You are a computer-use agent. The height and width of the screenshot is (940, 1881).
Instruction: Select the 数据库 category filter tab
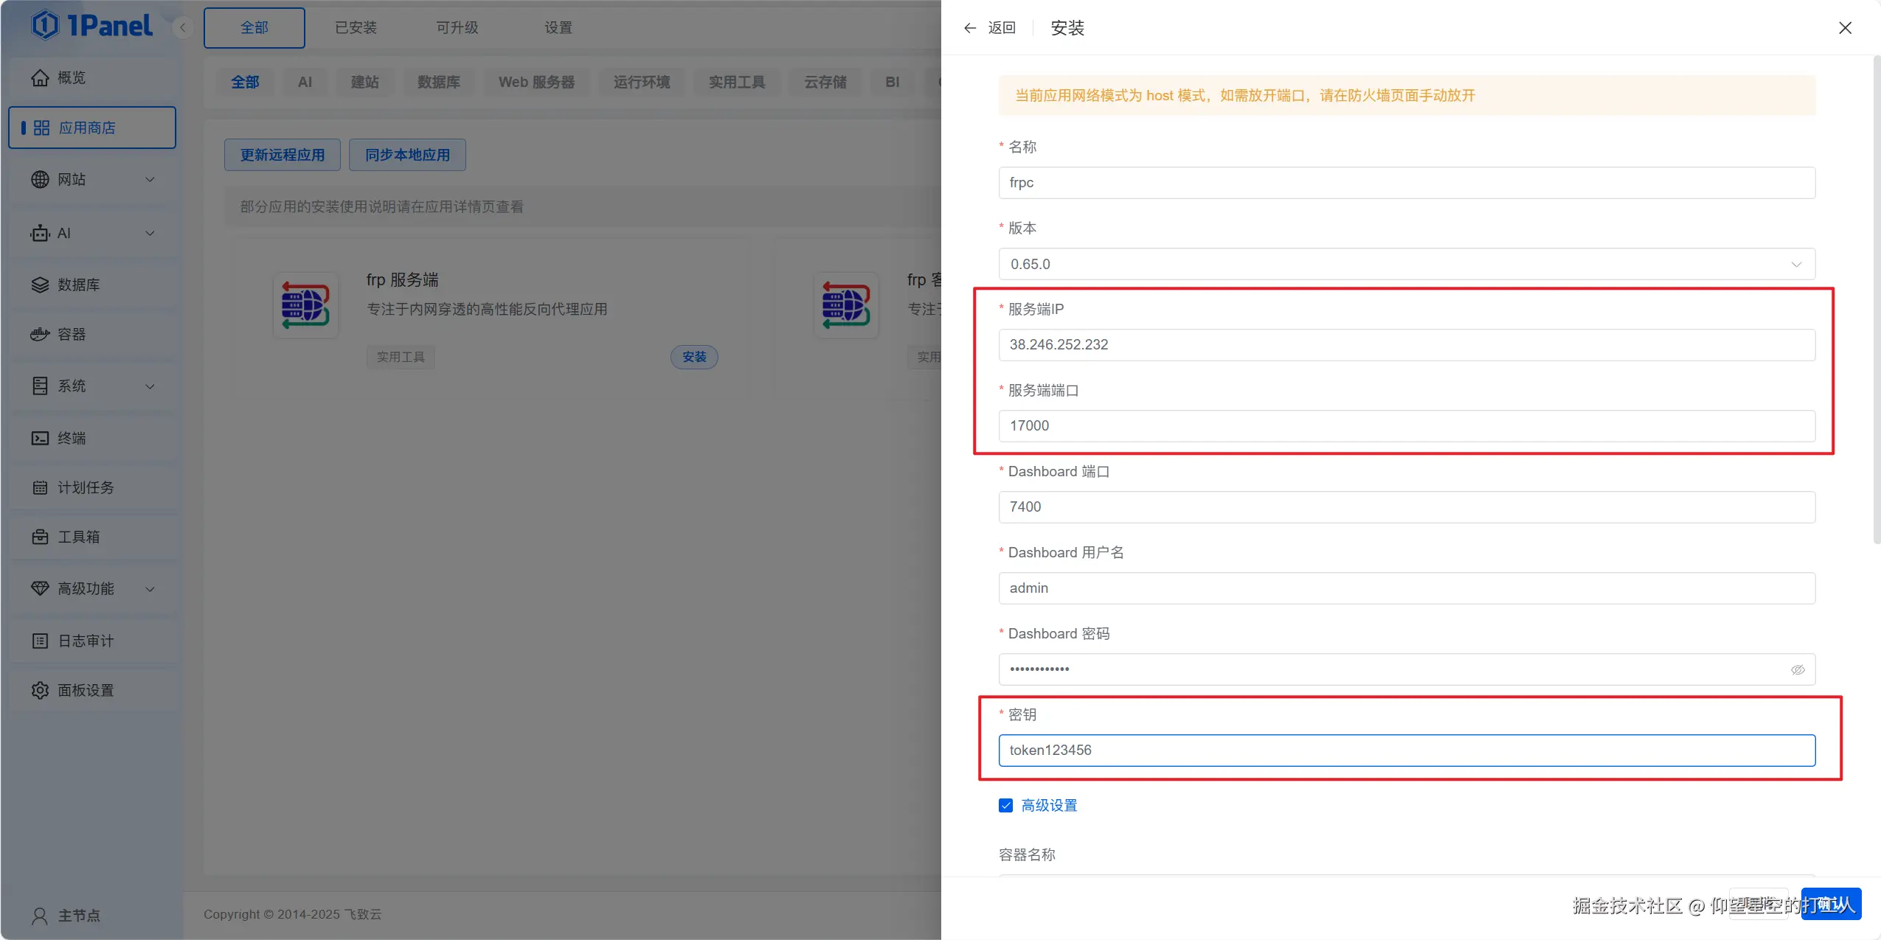point(438,82)
